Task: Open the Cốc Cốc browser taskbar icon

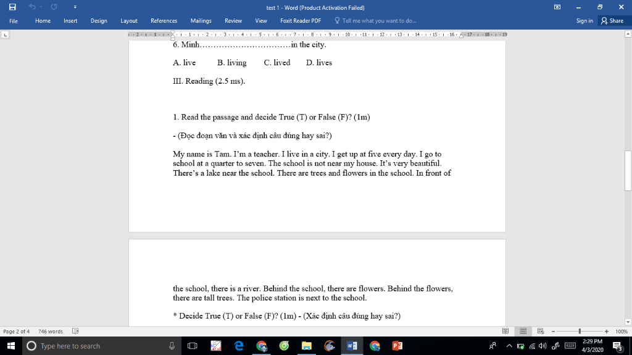Action: click(x=284, y=346)
